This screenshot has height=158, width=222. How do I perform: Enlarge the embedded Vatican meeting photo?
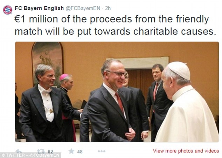click(117, 92)
